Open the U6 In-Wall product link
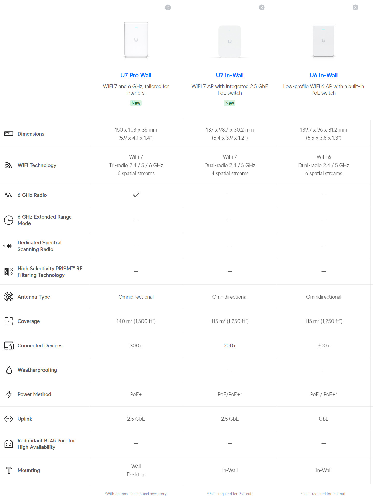Screen dimensions: 373x500 click(x=323, y=75)
